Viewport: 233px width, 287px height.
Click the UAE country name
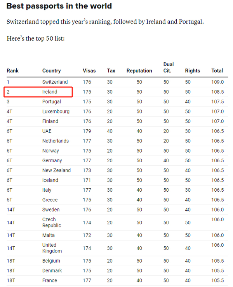pyautogui.click(x=47, y=131)
